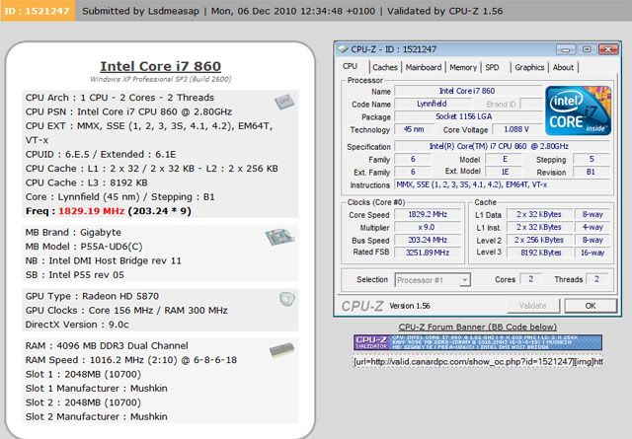The width and height of the screenshot is (632, 439).
Task: Click the Intel Core i7 logo
Action: tap(579, 110)
